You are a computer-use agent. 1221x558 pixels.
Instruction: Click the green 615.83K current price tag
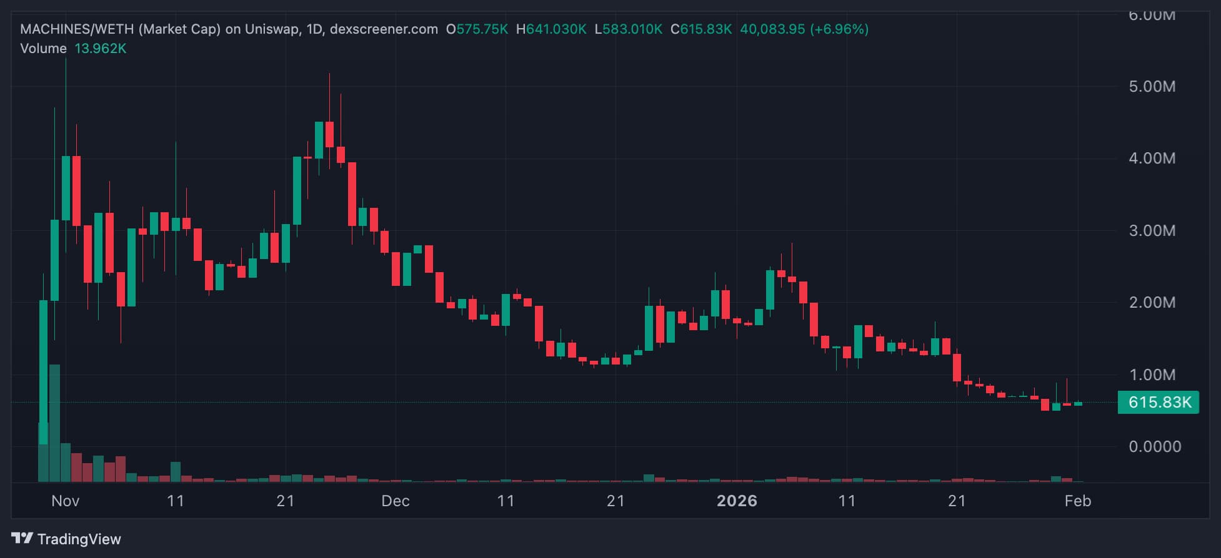pos(1159,403)
